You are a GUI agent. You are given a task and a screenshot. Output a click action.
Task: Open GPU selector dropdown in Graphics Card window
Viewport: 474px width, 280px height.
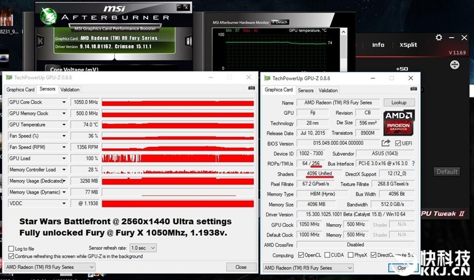pyautogui.click(x=308, y=268)
